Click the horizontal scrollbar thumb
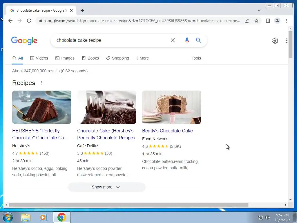The width and height of the screenshot is (297, 223). coord(128,205)
